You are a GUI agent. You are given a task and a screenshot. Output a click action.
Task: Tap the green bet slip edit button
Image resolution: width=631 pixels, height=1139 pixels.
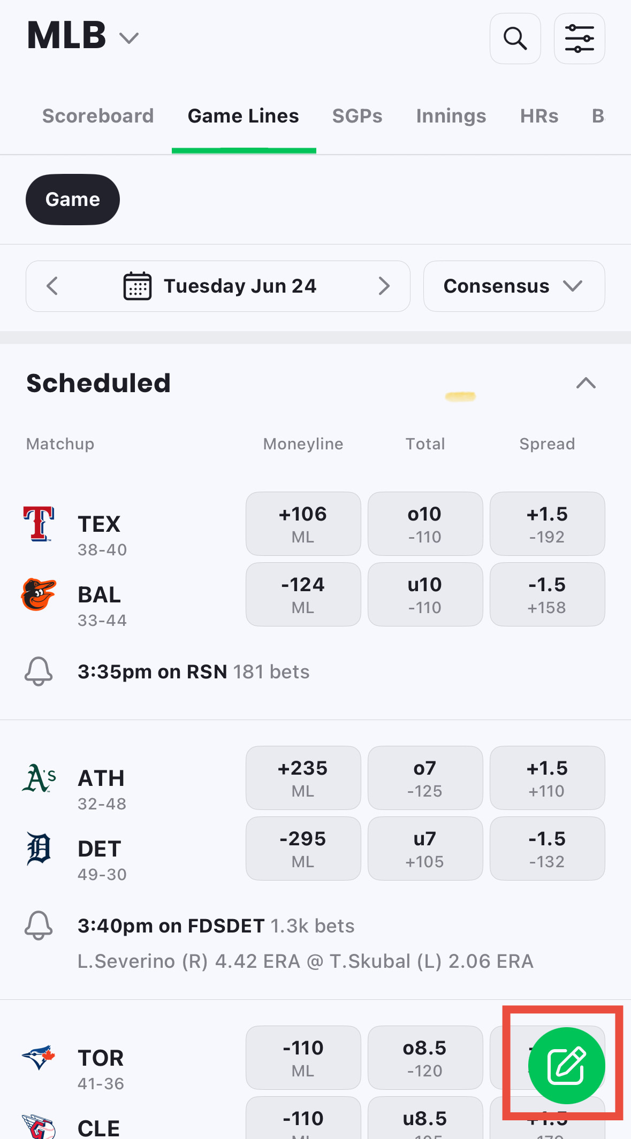(x=566, y=1065)
